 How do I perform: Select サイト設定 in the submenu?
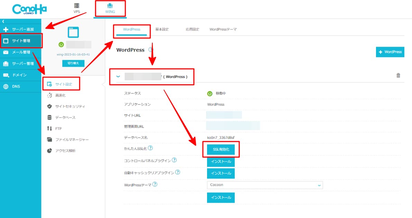point(64,84)
